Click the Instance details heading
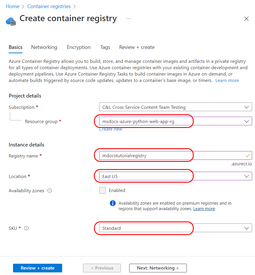Screen dimensions: 255x275 [26, 145]
